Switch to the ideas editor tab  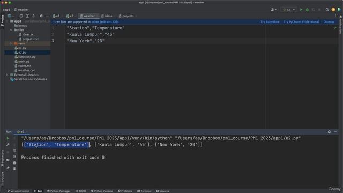(x=108, y=16)
